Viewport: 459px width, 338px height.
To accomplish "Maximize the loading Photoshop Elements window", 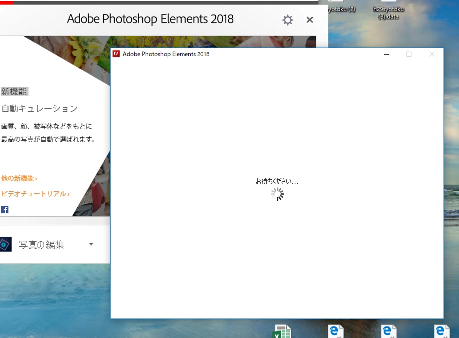I will pyautogui.click(x=409, y=54).
